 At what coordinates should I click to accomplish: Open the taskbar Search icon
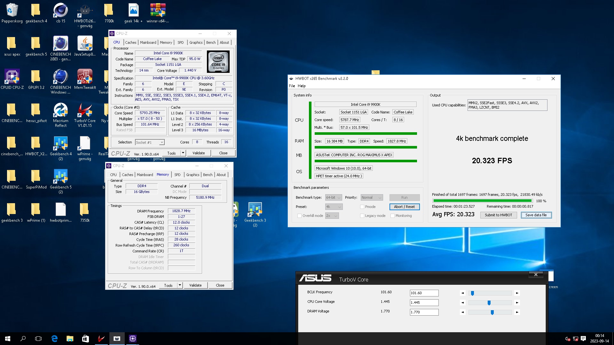(x=23, y=339)
